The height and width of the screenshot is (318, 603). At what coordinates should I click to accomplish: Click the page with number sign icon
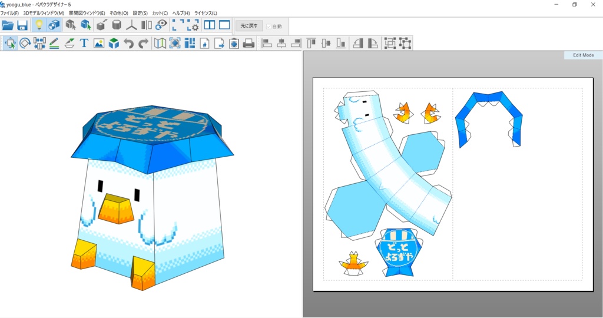(x=204, y=43)
